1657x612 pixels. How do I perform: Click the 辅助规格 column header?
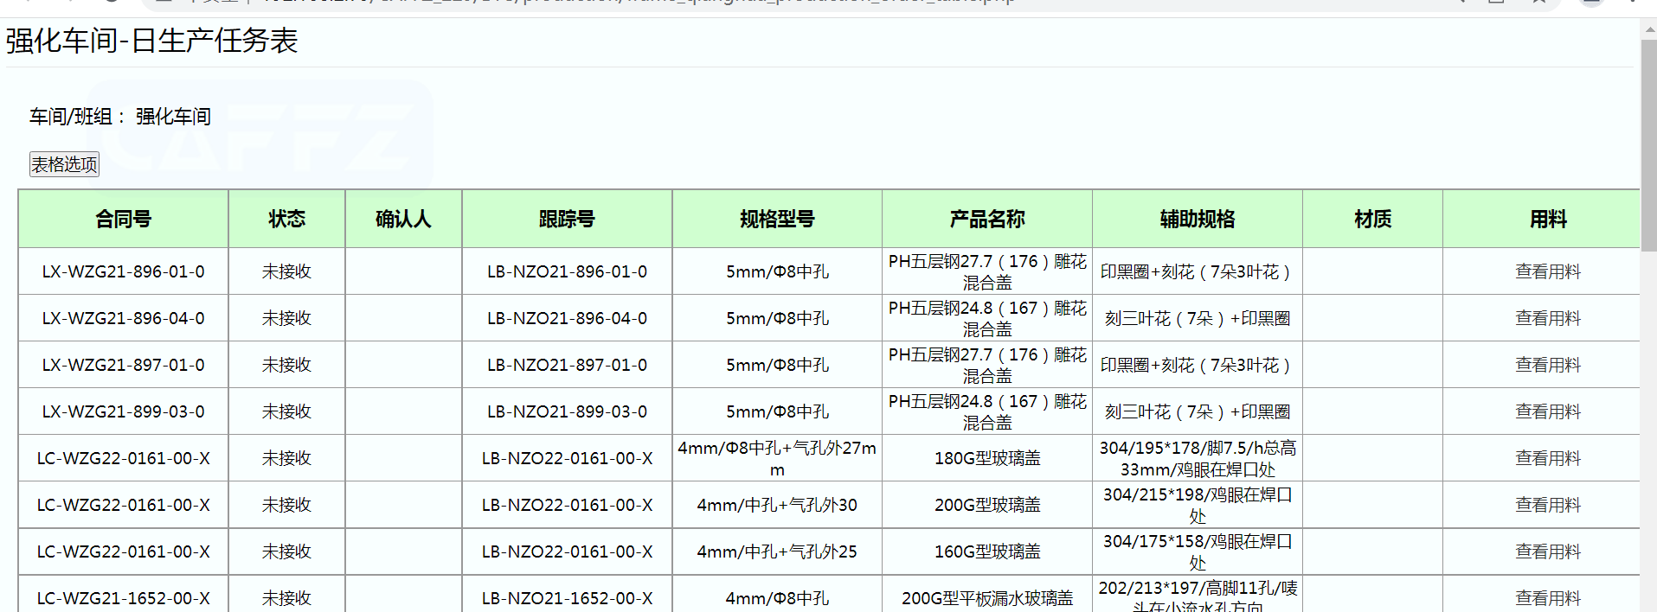(1197, 220)
